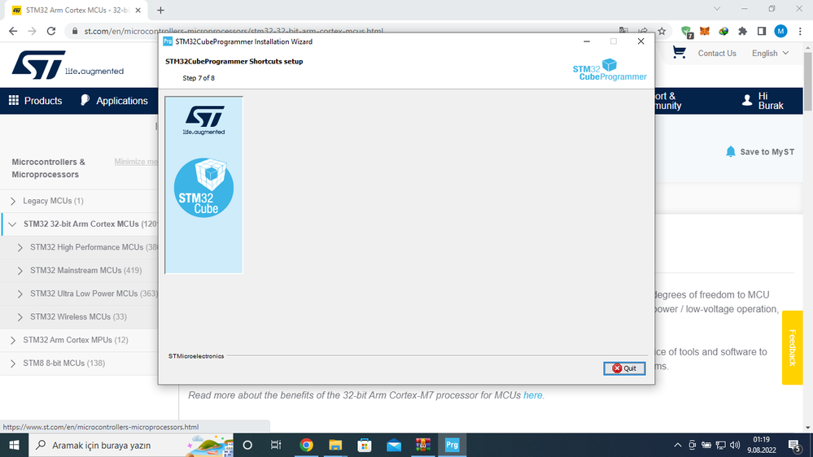
Task: Open Windows Start menu
Action: (14, 445)
